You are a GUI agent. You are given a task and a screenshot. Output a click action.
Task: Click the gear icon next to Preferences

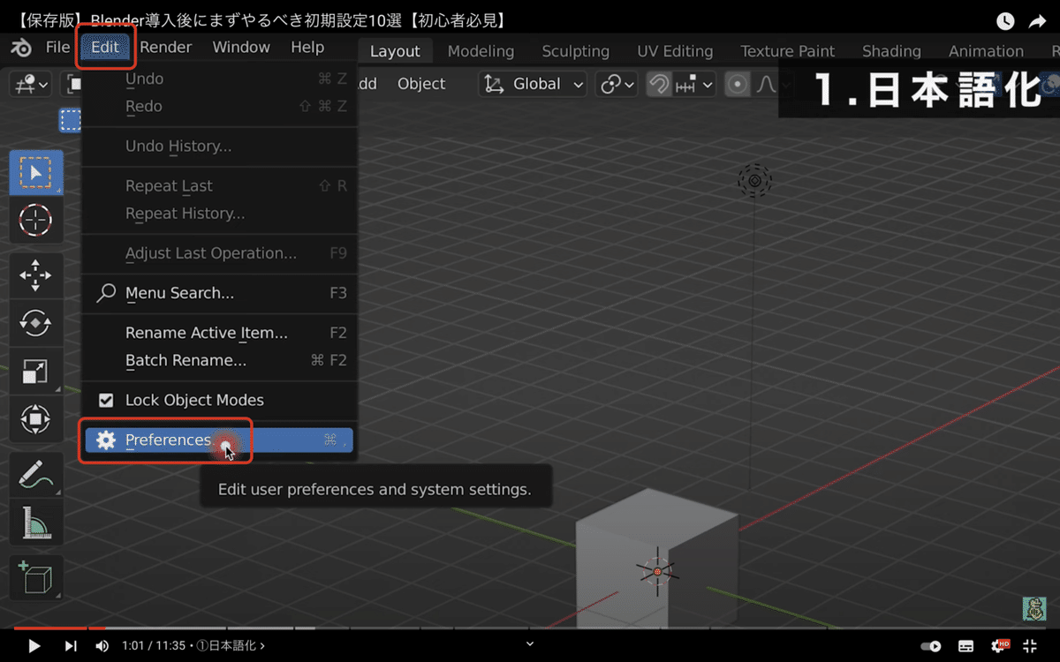pos(106,440)
